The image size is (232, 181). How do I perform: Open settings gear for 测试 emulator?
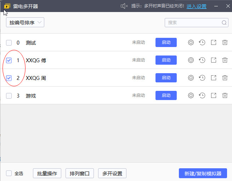tap(191, 42)
